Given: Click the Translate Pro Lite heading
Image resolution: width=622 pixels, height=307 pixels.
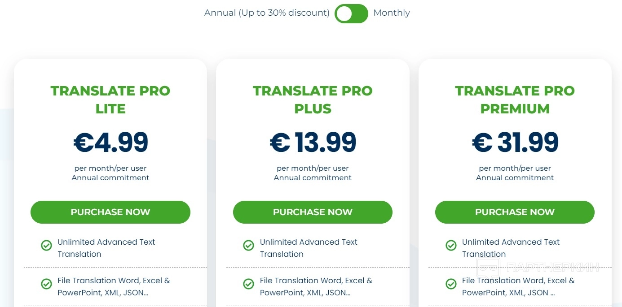Looking at the screenshot, I should coord(110,99).
